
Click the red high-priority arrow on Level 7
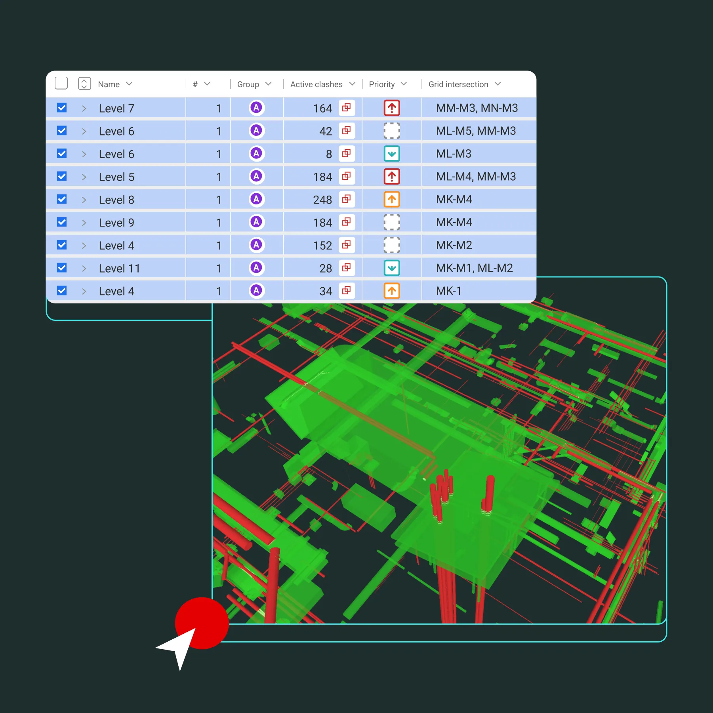pyautogui.click(x=391, y=108)
